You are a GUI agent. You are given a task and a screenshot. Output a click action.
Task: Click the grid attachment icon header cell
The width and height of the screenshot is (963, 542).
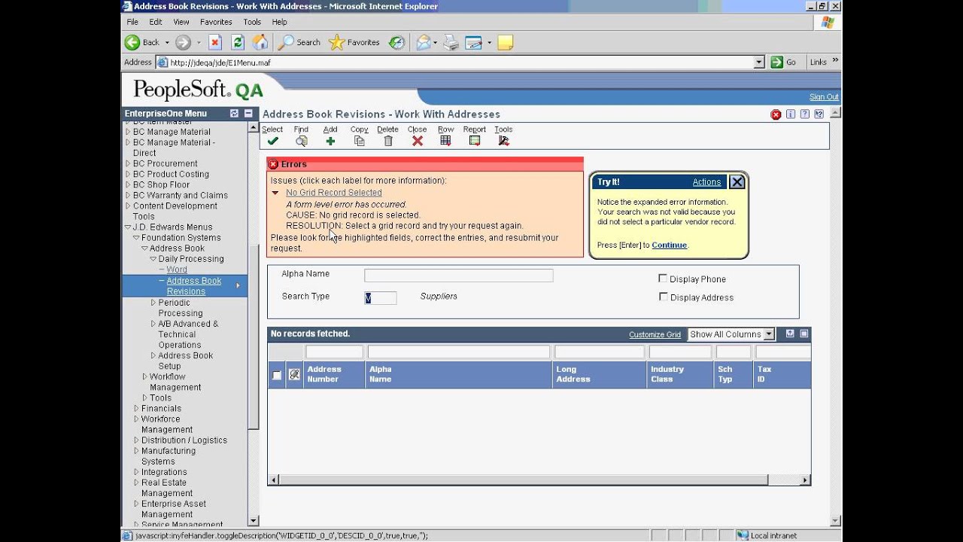tap(294, 374)
